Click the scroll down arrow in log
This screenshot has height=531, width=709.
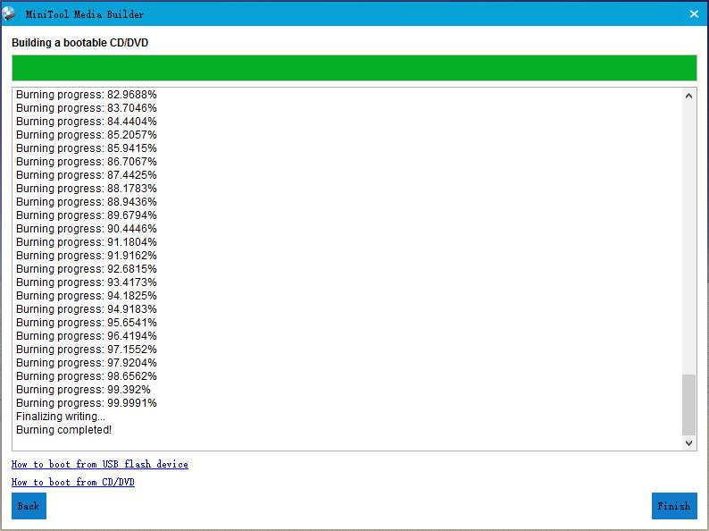(688, 442)
